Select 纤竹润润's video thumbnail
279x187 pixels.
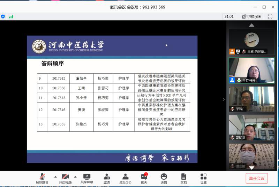click(251, 70)
